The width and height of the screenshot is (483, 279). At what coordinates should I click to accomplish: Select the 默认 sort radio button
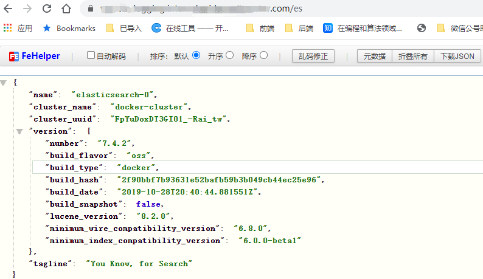[196, 55]
